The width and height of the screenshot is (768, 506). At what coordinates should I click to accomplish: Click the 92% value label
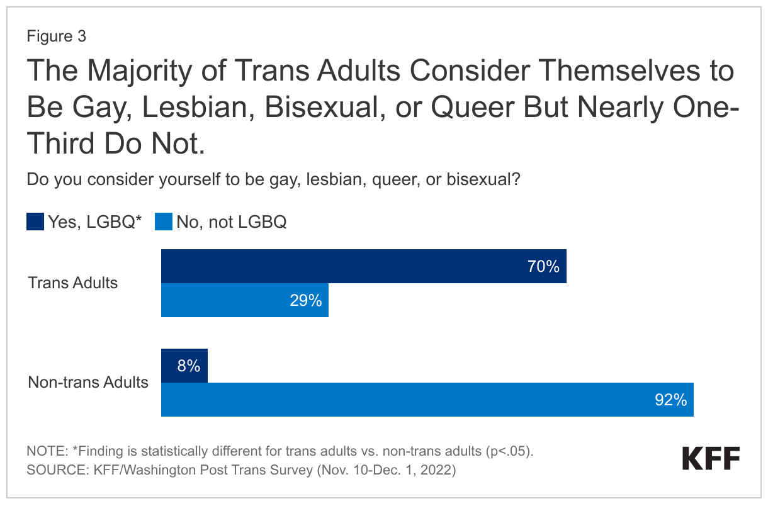click(x=670, y=400)
